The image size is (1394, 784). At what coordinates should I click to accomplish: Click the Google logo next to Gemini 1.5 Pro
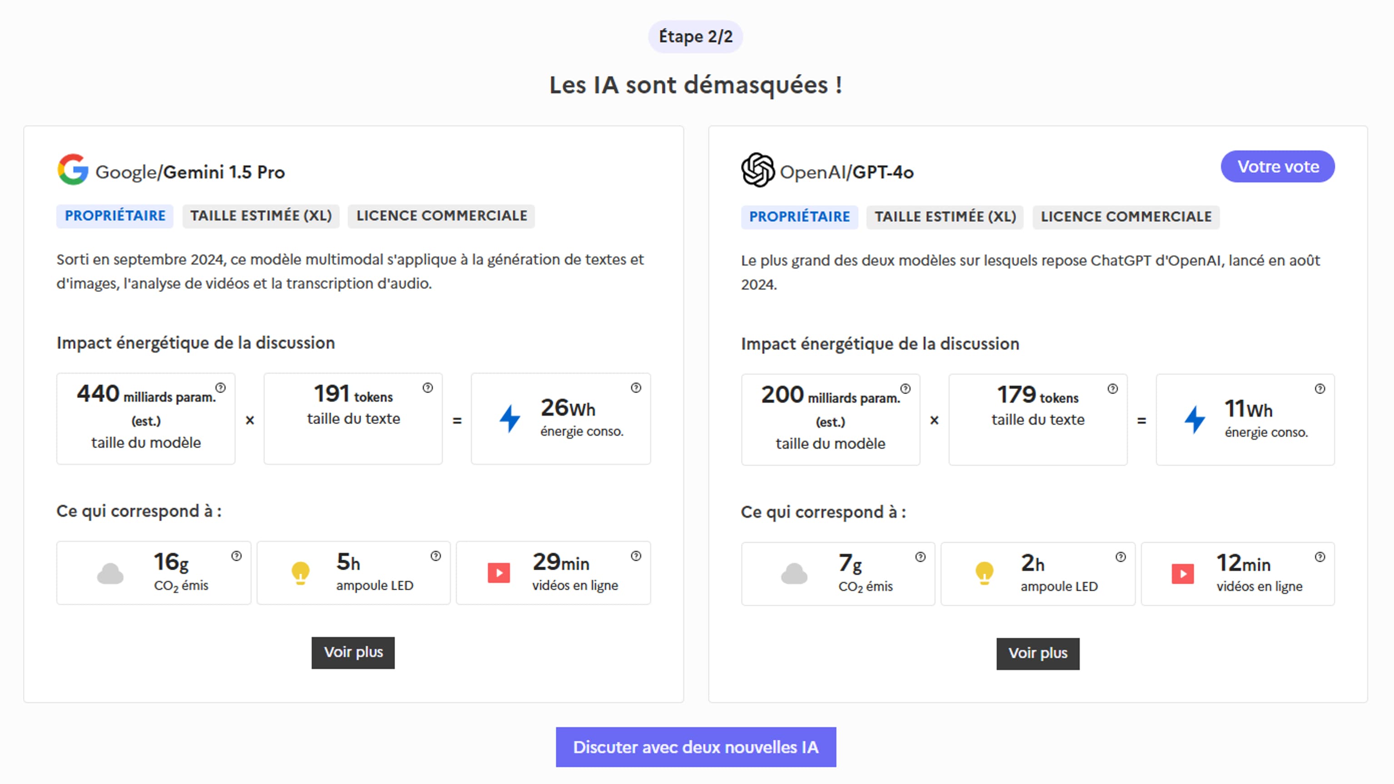(x=73, y=169)
